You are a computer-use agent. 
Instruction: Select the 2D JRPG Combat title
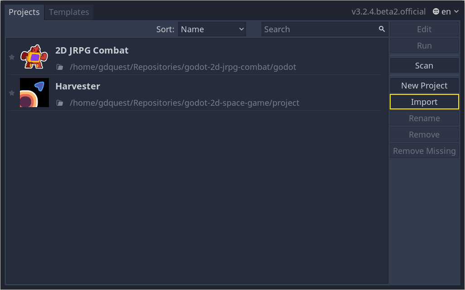click(x=92, y=50)
